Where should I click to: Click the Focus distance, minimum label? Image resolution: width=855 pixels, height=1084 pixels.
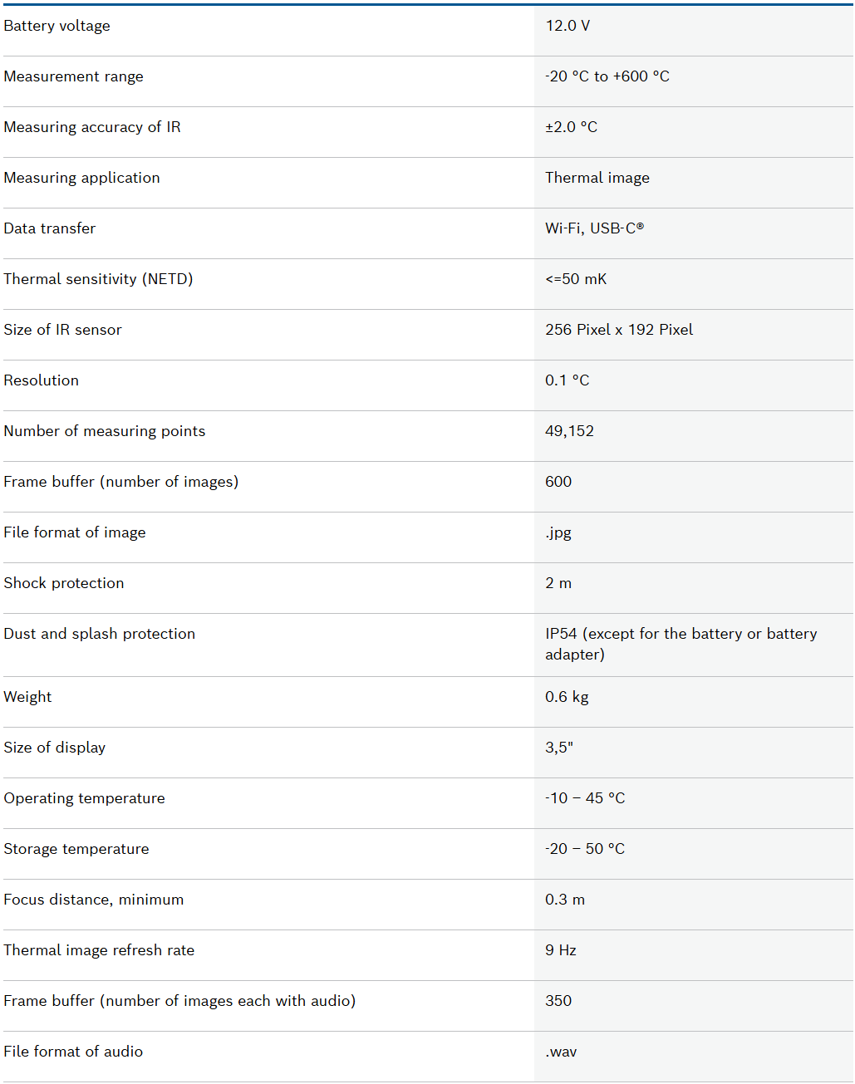point(94,900)
